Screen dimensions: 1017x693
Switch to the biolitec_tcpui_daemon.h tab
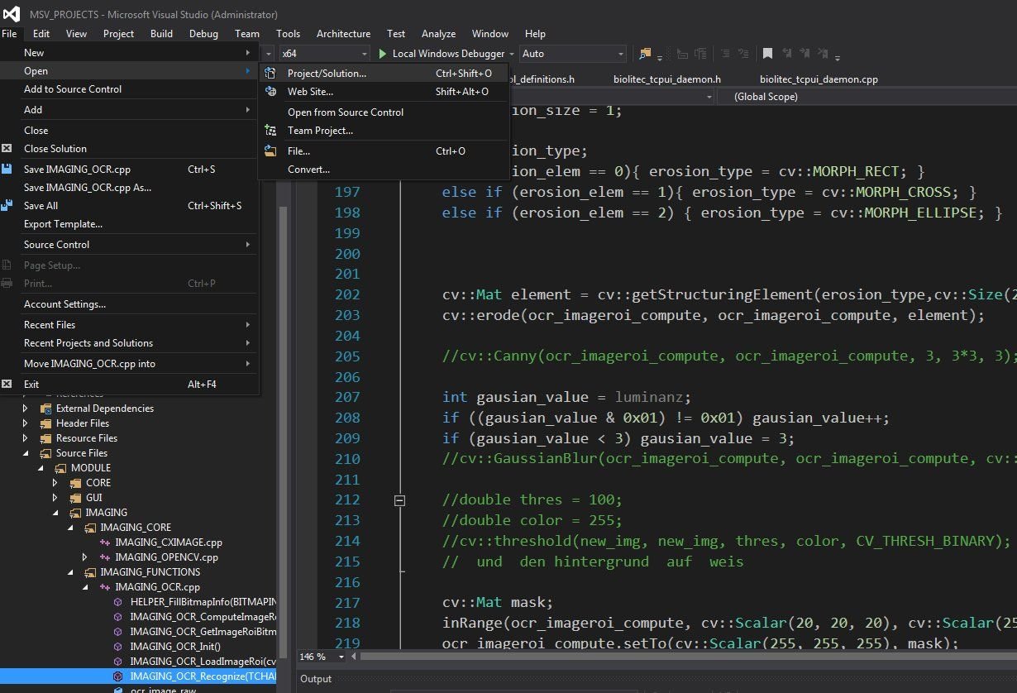coord(667,79)
